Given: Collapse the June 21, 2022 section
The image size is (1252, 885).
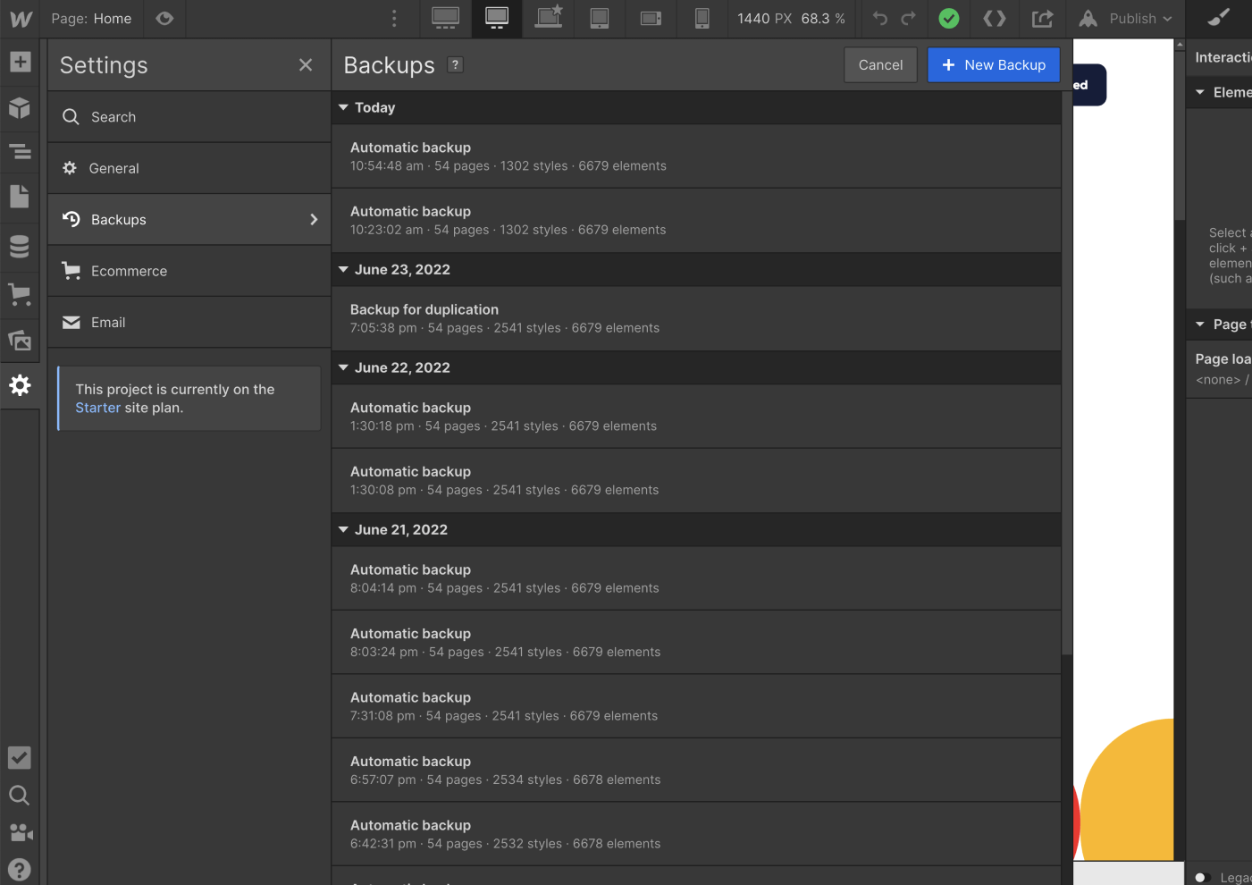Looking at the screenshot, I should (343, 529).
